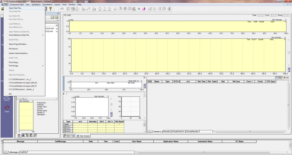The image size is (292, 155).
Task: Open the Results tab in compound table
Action: coord(167,131)
